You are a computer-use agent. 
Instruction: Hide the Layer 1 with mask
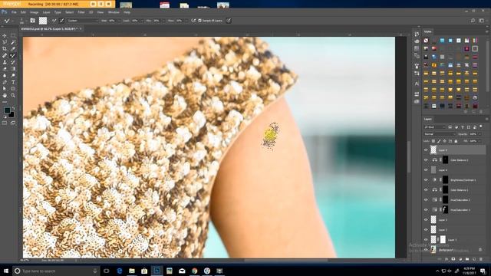click(426, 240)
